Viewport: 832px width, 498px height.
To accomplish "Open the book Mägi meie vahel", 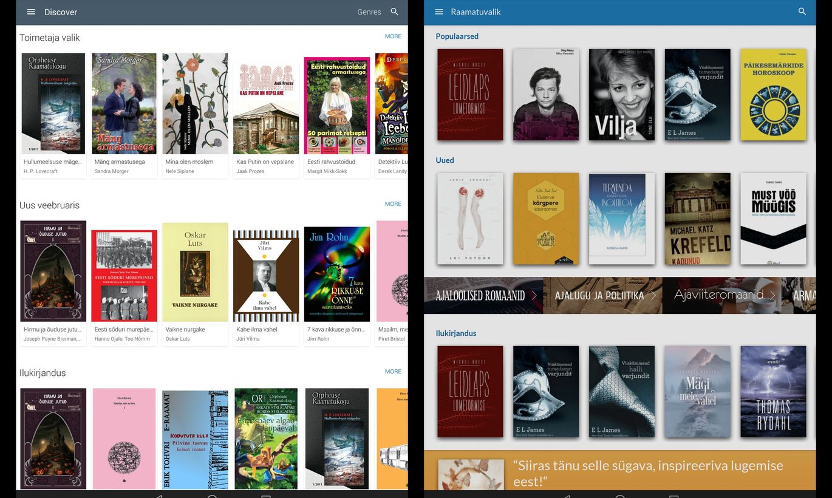I will pos(698,392).
